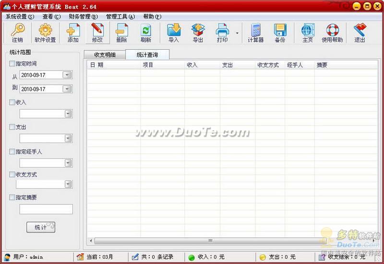This screenshot has width=384, height=264.
Task: Open the 财务管理 menu
Action: click(83, 16)
